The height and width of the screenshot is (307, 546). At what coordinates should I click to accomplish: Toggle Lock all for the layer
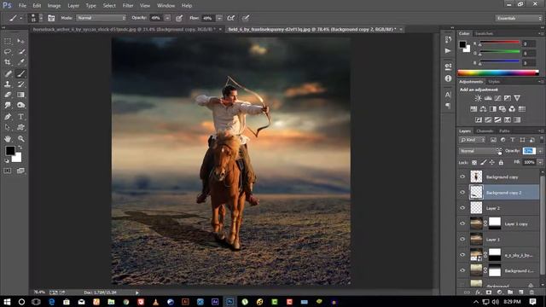click(x=501, y=162)
